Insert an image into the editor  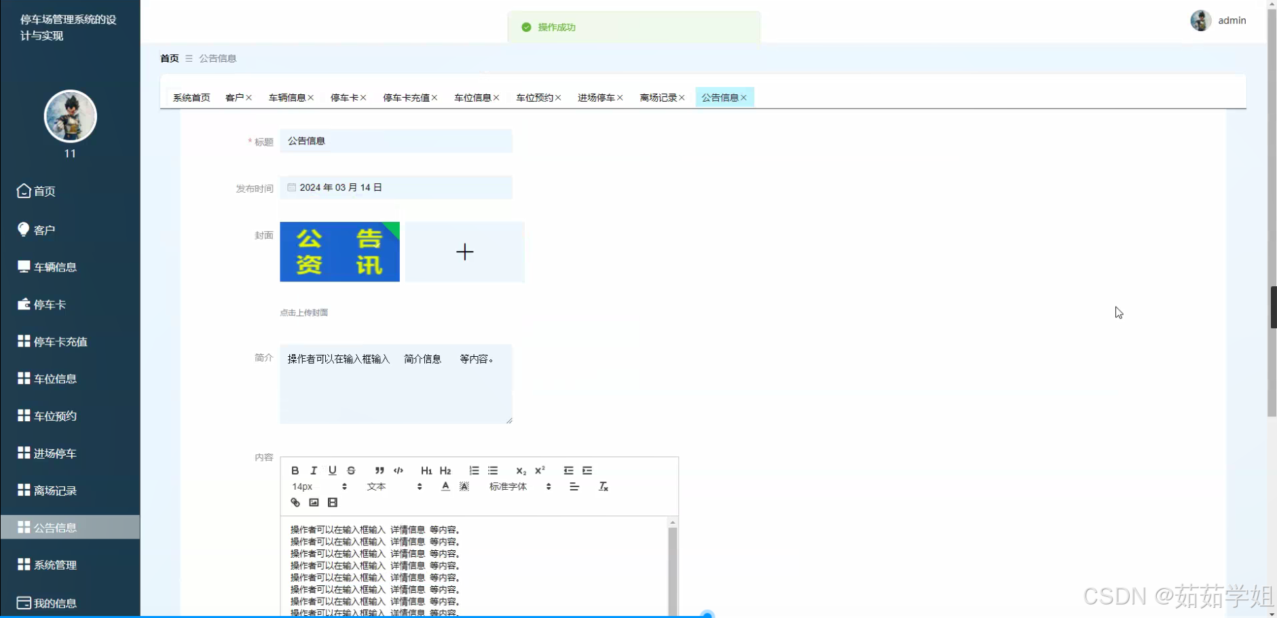[x=314, y=503]
